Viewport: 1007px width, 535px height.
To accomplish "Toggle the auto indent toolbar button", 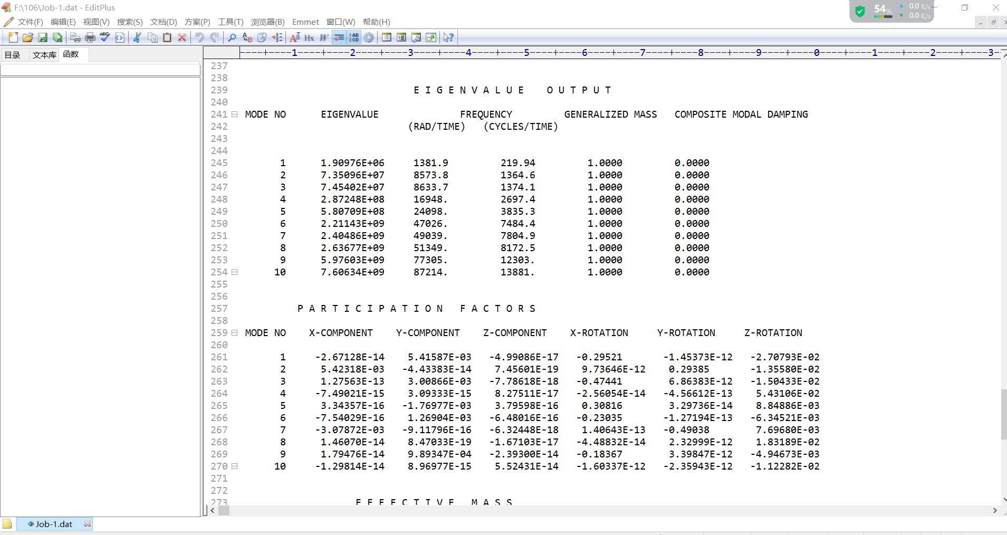I will 339,37.
